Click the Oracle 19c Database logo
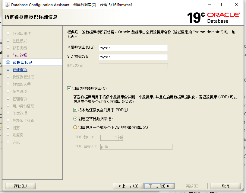This screenshot has height=193, width=246. click(x=213, y=18)
